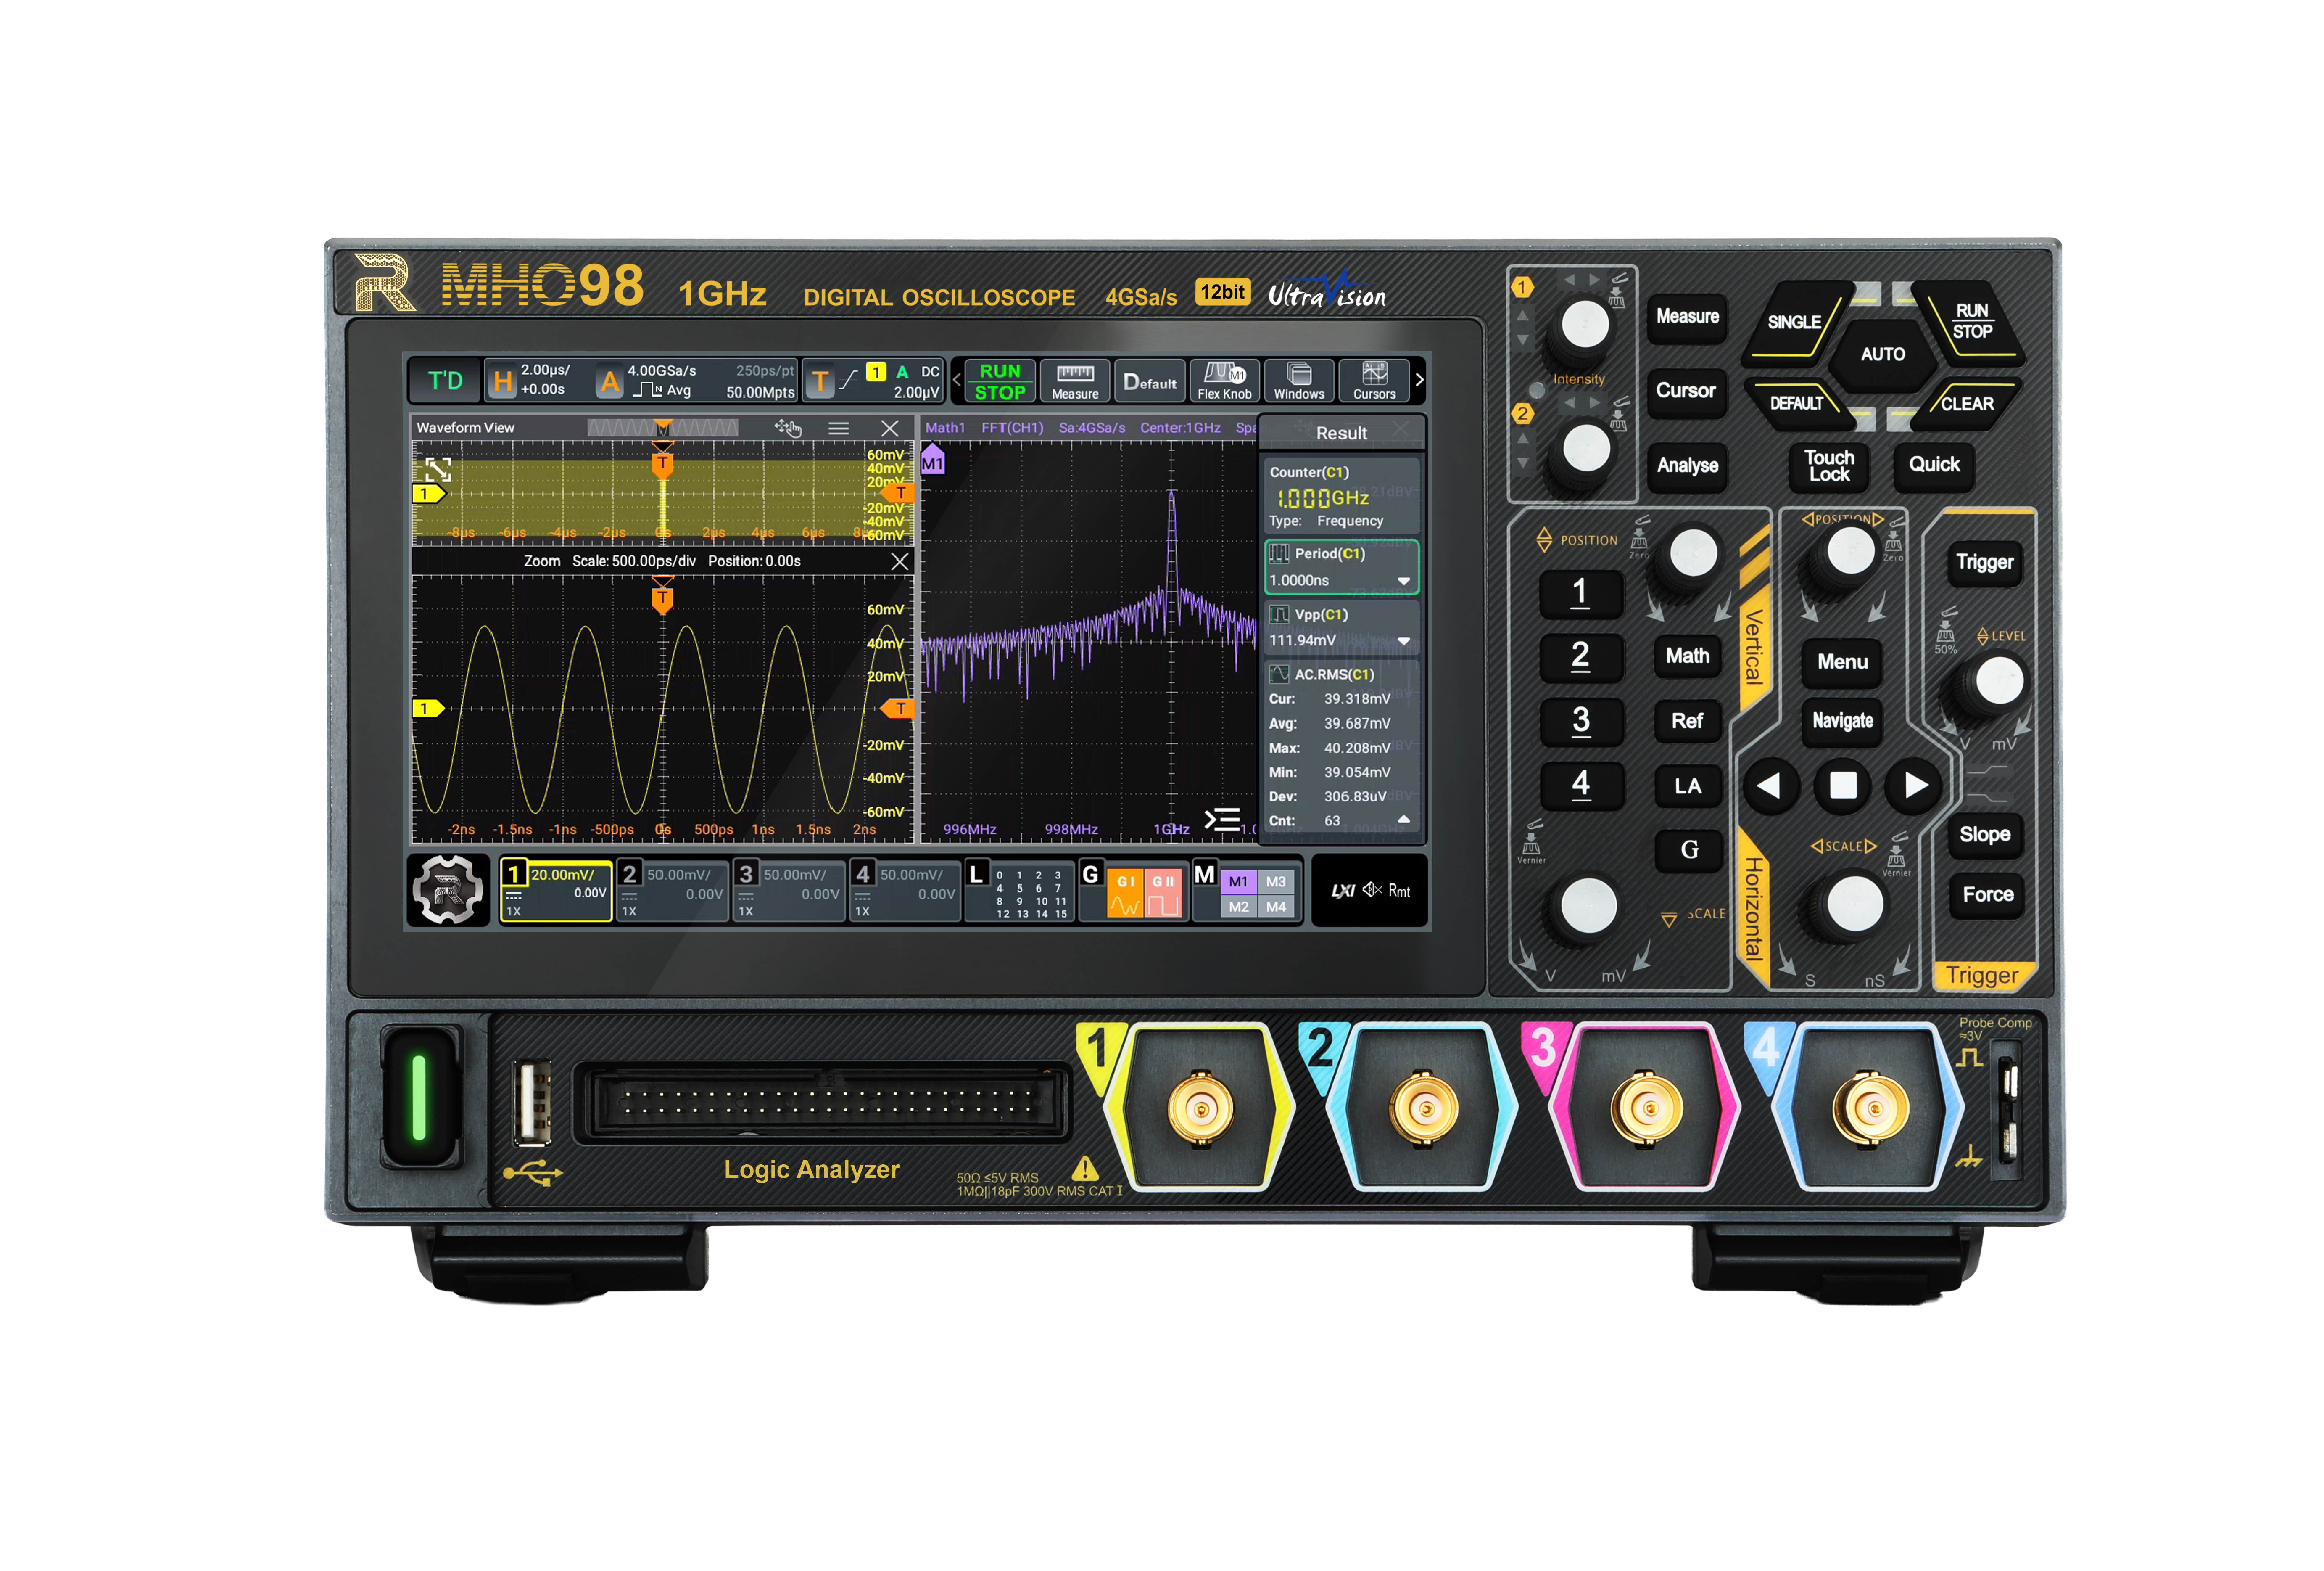
Task: Close the Zoom waveform window
Action: tap(899, 561)
